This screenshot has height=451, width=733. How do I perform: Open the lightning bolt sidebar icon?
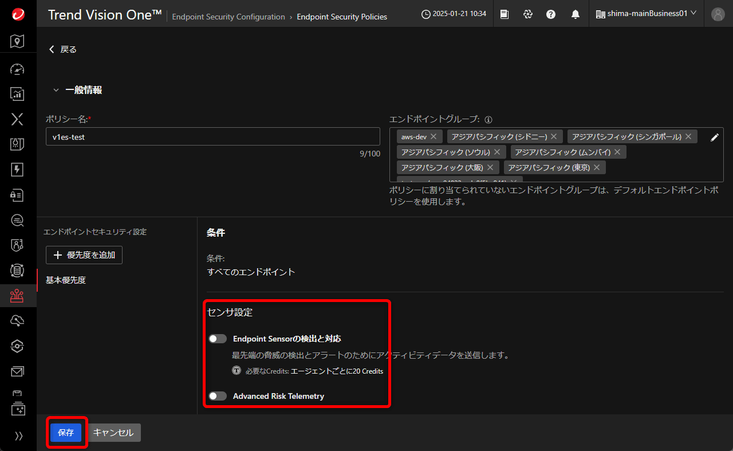click(18, 169)
